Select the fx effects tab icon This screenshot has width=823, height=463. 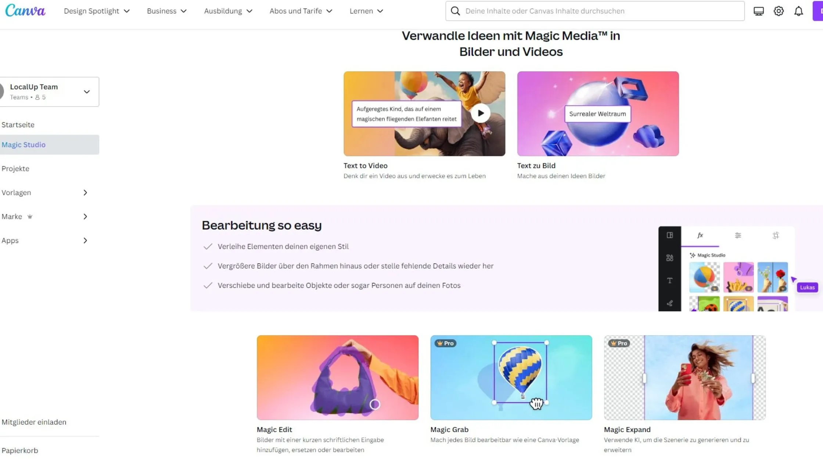[700, 235]
